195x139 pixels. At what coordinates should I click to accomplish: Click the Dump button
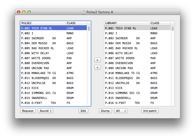pyautogui.click(x=105, y=111)
